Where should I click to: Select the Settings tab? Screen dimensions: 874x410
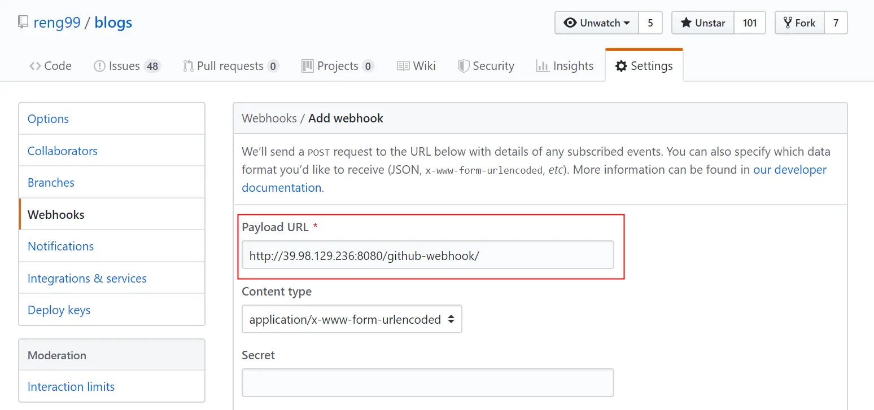coord(644,66)
